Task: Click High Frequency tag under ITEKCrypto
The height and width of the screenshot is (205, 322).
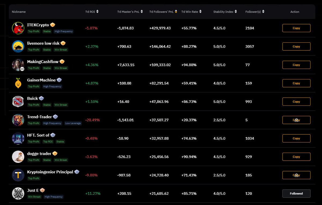Action: (64, 31)
